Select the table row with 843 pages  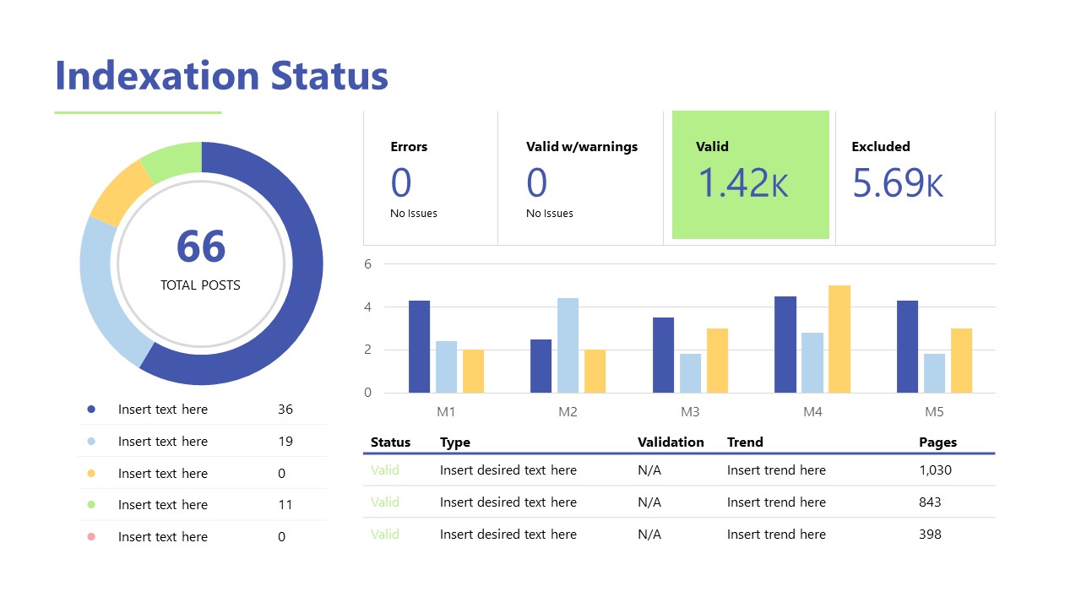tap(681, 502)
